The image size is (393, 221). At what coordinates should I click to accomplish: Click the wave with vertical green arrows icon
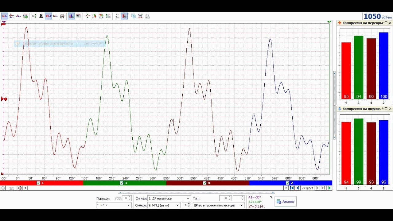tap(88, 16)
